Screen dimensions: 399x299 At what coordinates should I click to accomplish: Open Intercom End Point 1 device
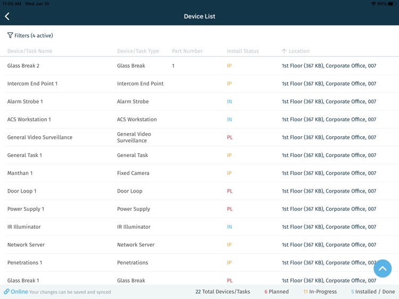click(32, 84)
